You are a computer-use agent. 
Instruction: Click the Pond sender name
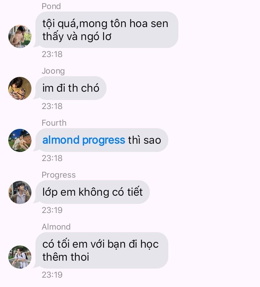coord(51,6)
